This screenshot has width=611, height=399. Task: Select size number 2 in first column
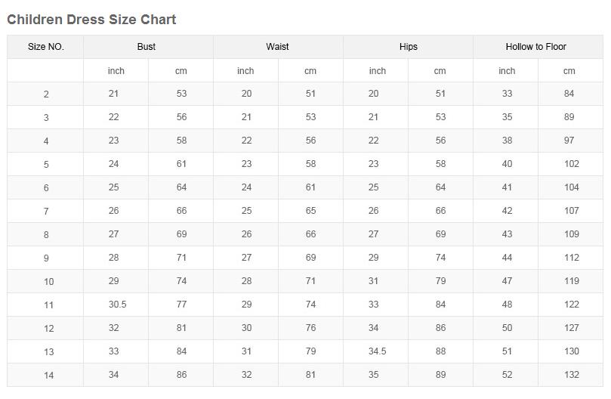[x=46, y=94]
